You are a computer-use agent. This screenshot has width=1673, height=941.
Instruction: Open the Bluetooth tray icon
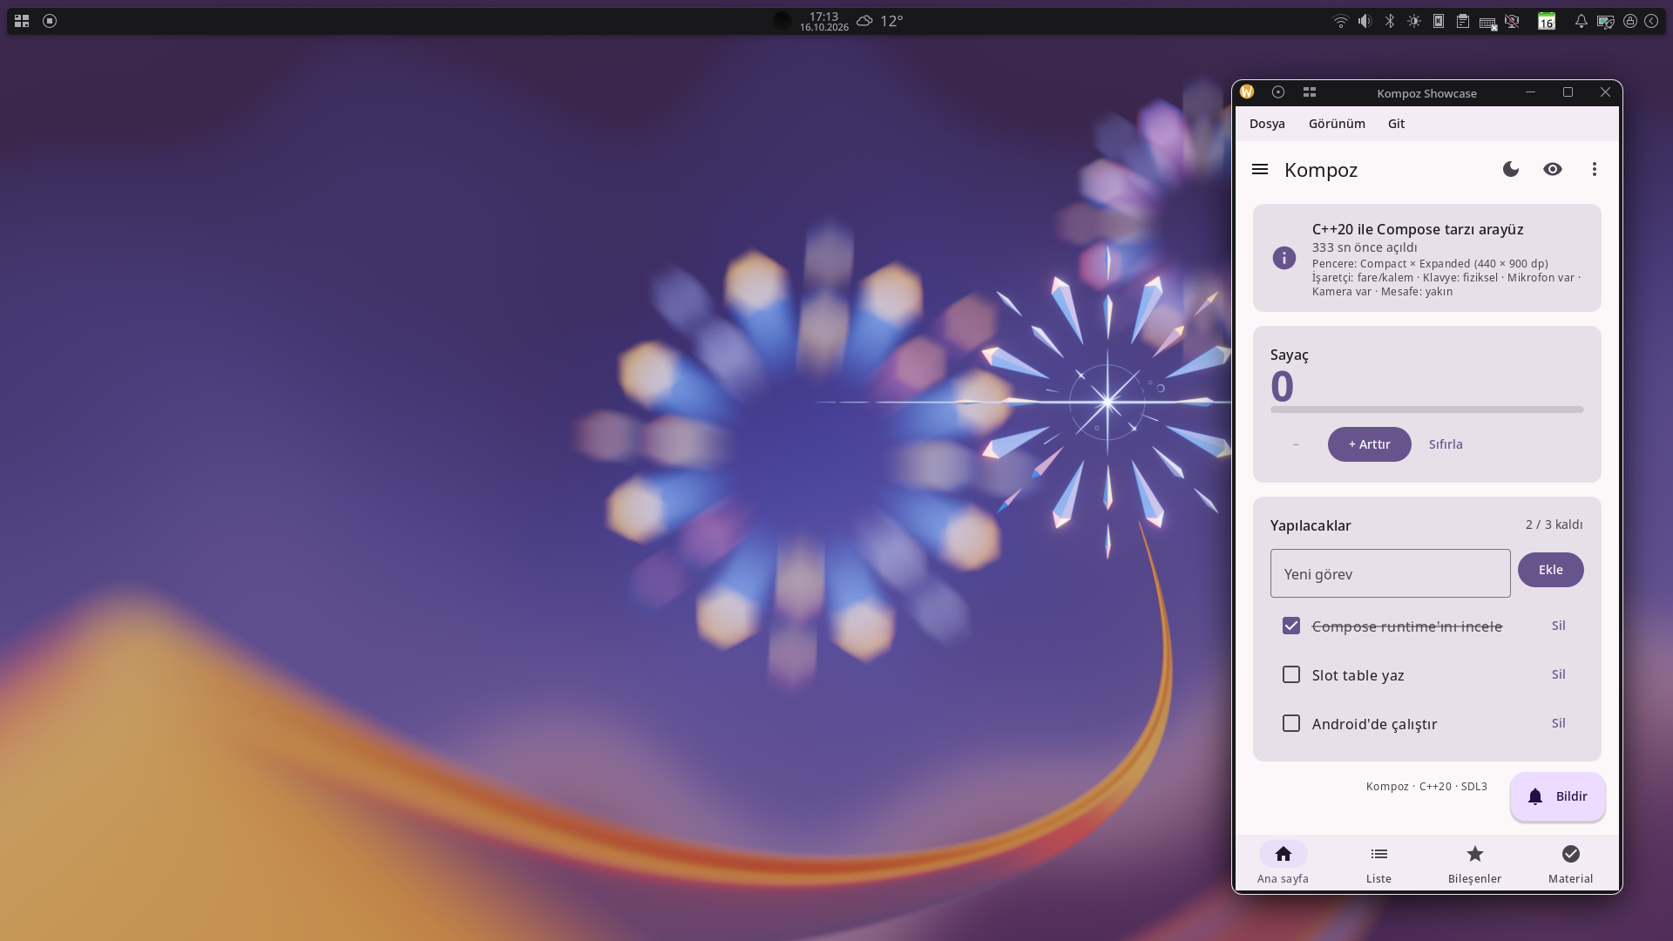point(1390,21)
